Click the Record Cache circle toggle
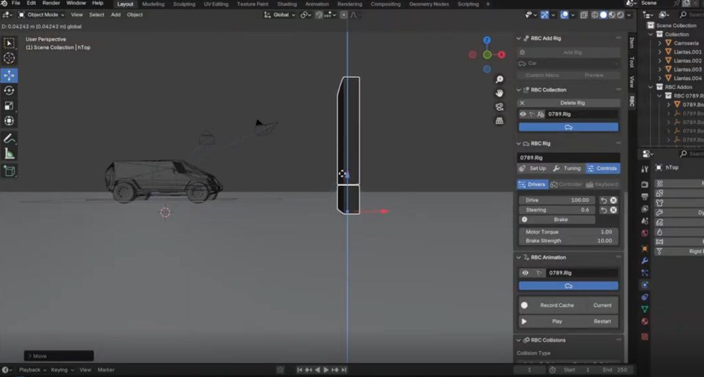 point(524,305)
